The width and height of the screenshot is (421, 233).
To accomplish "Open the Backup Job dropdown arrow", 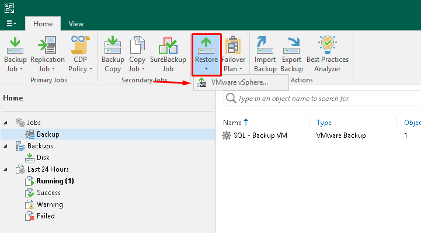I will pyautogui.click(x=21, y=69).
